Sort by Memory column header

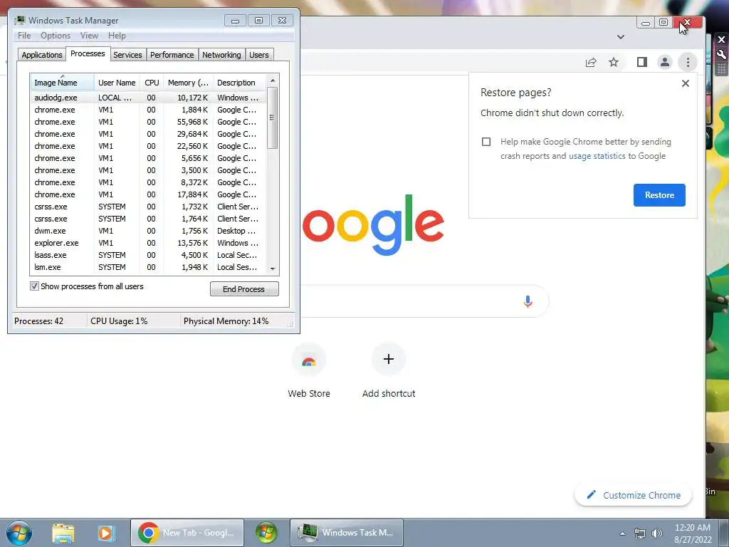tap(188, 83)
